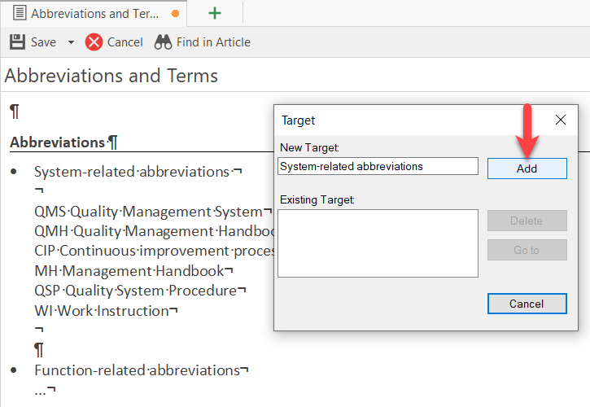
Task: Close the Target dialog with X
Action: 560,120
